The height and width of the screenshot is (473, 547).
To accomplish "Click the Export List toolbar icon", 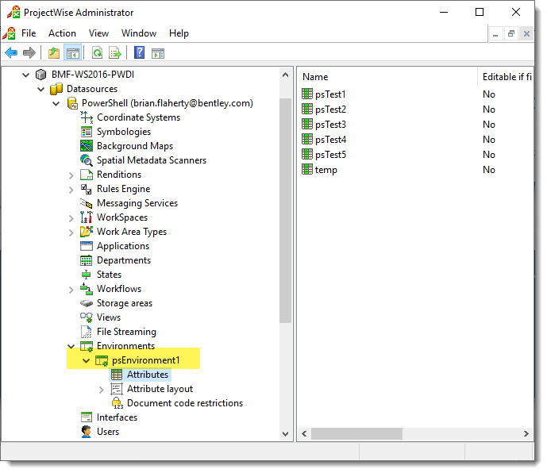I will point(115,53).
